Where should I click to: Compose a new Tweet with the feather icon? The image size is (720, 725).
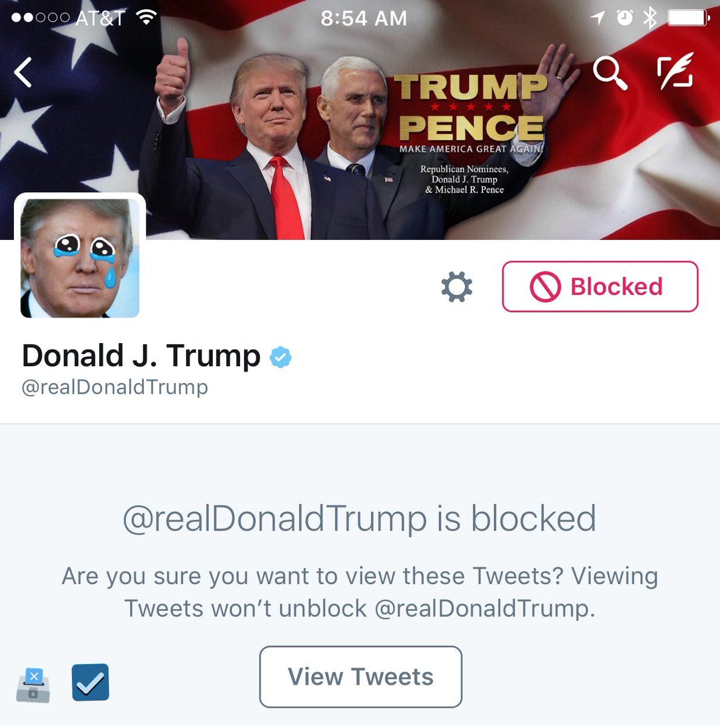pos(675,71)
